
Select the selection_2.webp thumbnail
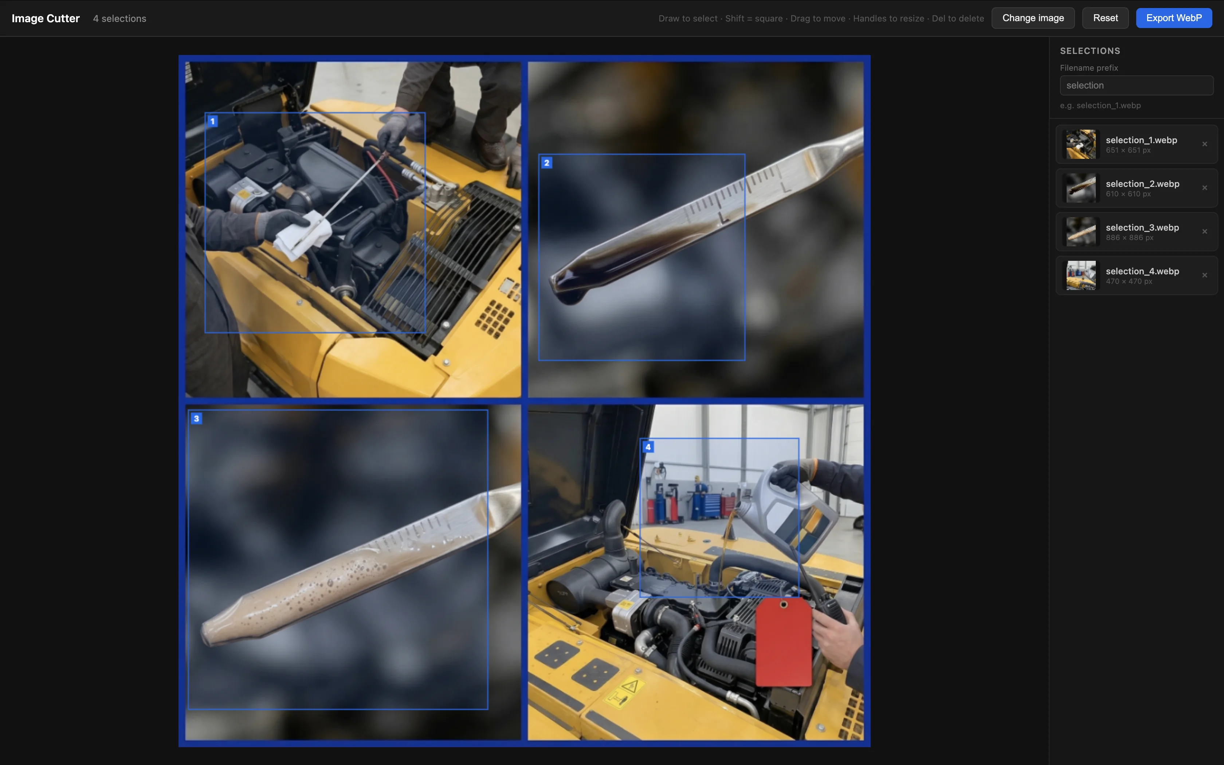pos(1081,188)
